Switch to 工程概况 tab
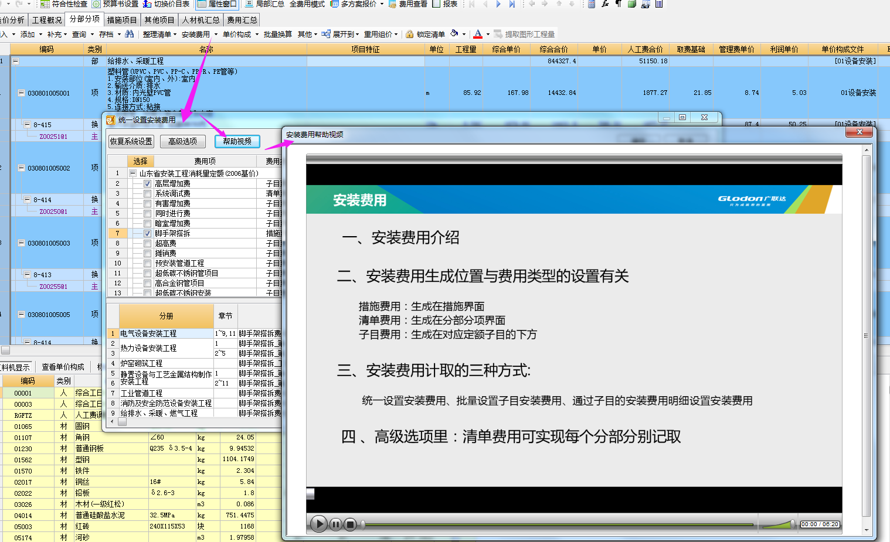The image size is (890, 542). 47,20
